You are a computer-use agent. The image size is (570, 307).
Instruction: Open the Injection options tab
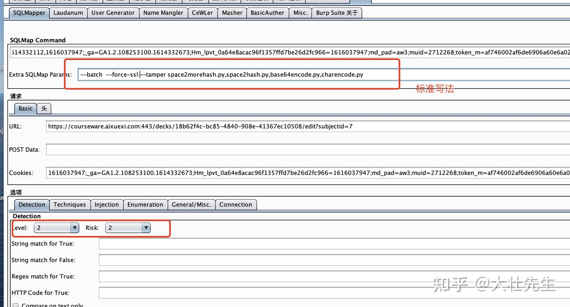click(x=106, y=205)
